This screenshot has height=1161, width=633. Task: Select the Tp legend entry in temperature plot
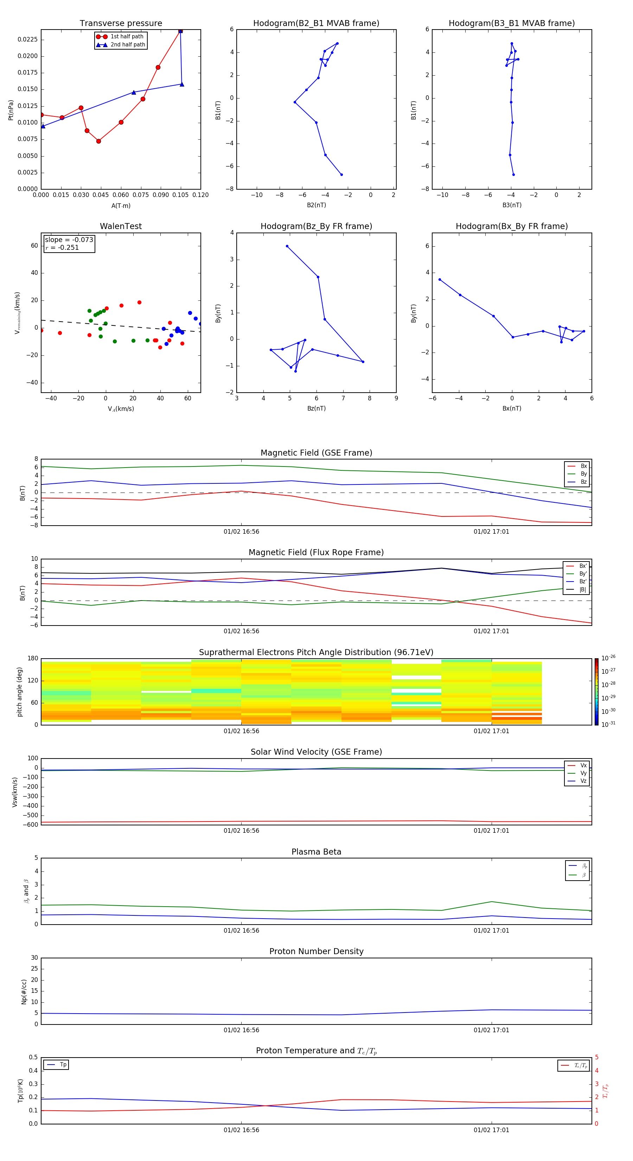pos(56,1065)
